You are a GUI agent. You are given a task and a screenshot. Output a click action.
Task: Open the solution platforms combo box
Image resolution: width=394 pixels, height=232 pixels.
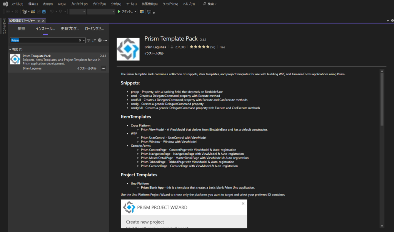click(x=101, y=12)
